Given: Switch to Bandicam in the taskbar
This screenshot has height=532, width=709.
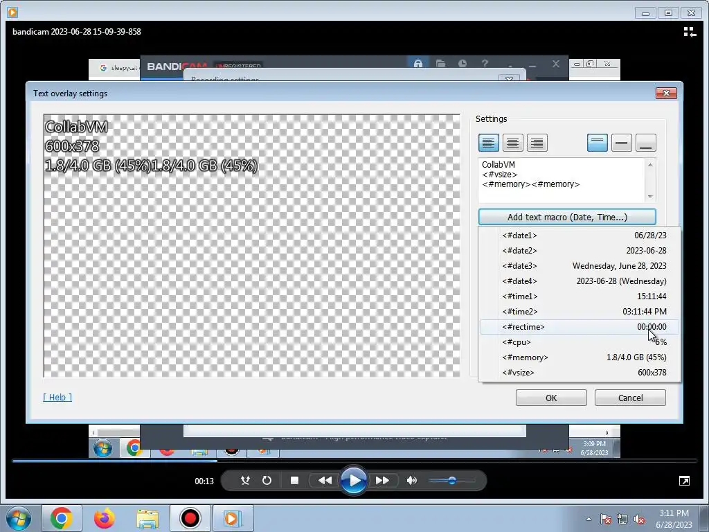Looking at the screenshot, I should tap(190, 518).
